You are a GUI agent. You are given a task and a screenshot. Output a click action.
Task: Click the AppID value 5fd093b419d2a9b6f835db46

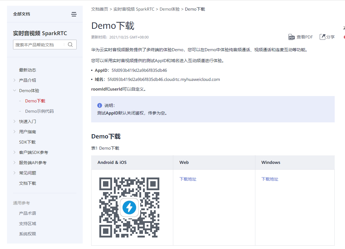(x=139, y=70)
